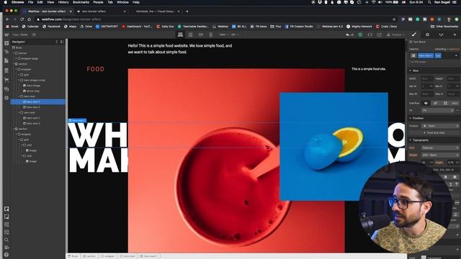The height and width of the screenshot is (259, 461).
Task: Click the Webinar bookmark
Action: pos(220,27)
